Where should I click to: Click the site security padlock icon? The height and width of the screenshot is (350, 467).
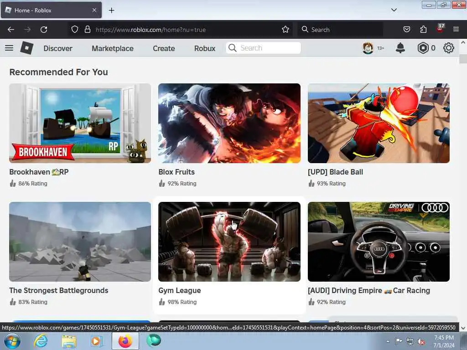87,30
